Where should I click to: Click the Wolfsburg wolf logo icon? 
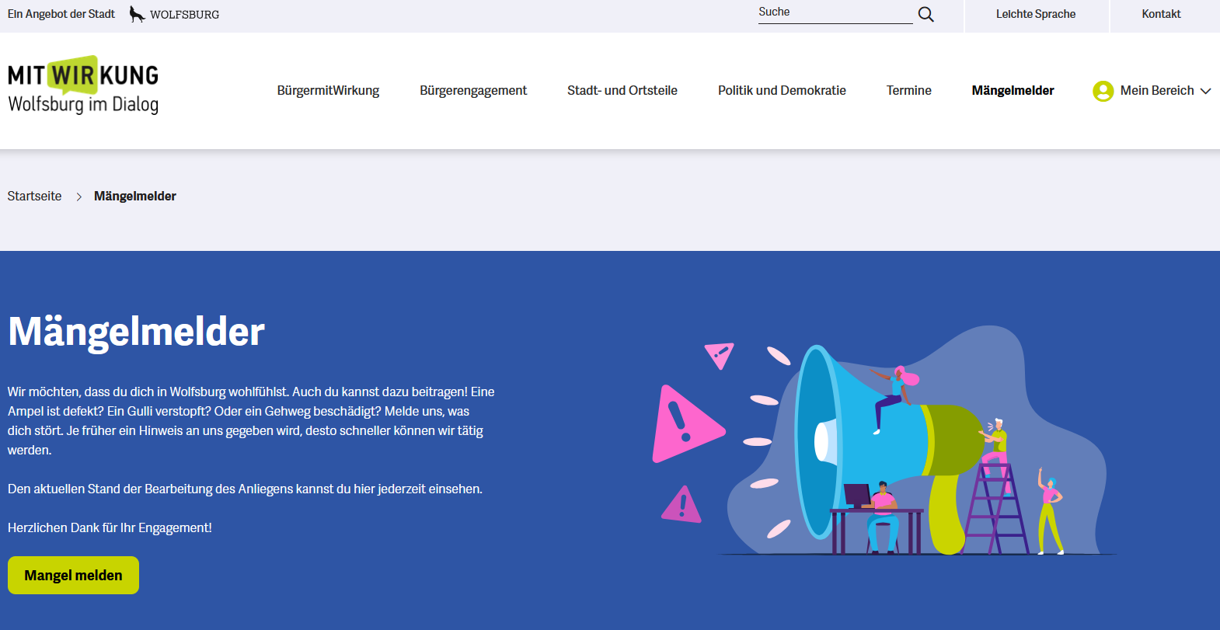pos(137,14)
